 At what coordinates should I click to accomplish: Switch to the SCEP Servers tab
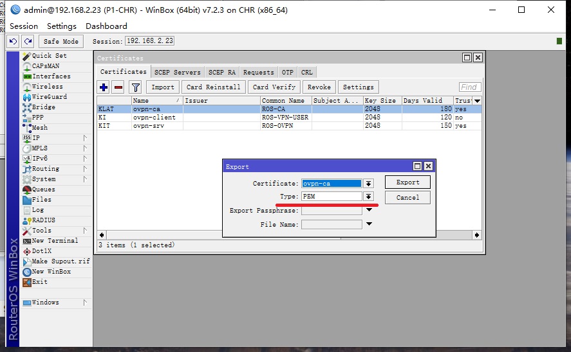click(178, 73)
